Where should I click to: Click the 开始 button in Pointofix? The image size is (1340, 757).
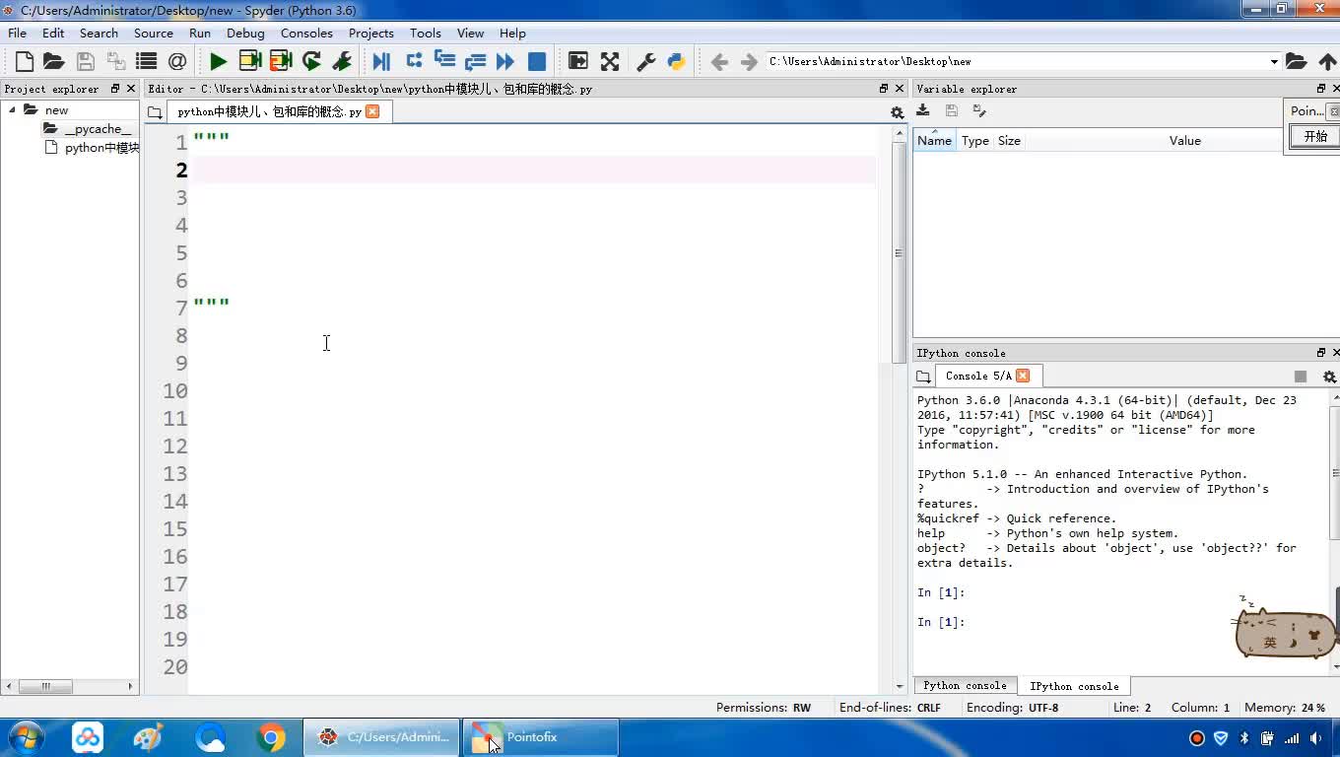click(1315, 137)
